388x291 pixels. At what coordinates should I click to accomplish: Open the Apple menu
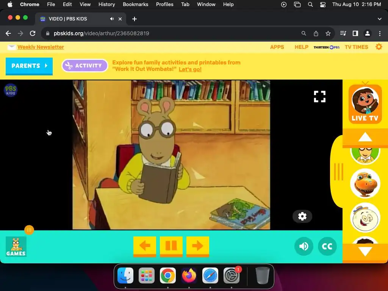point(10,4)
